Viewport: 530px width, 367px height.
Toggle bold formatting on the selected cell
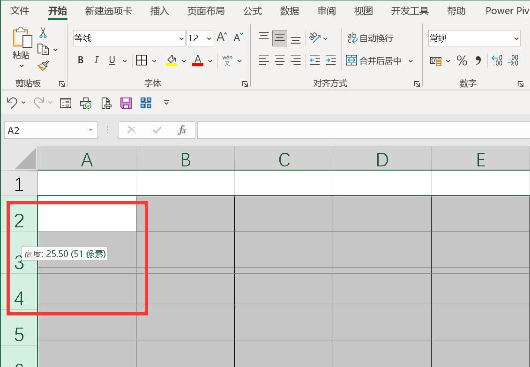click(80, 60)
